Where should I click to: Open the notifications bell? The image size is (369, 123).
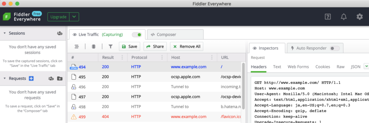click(x=343, y=17)
